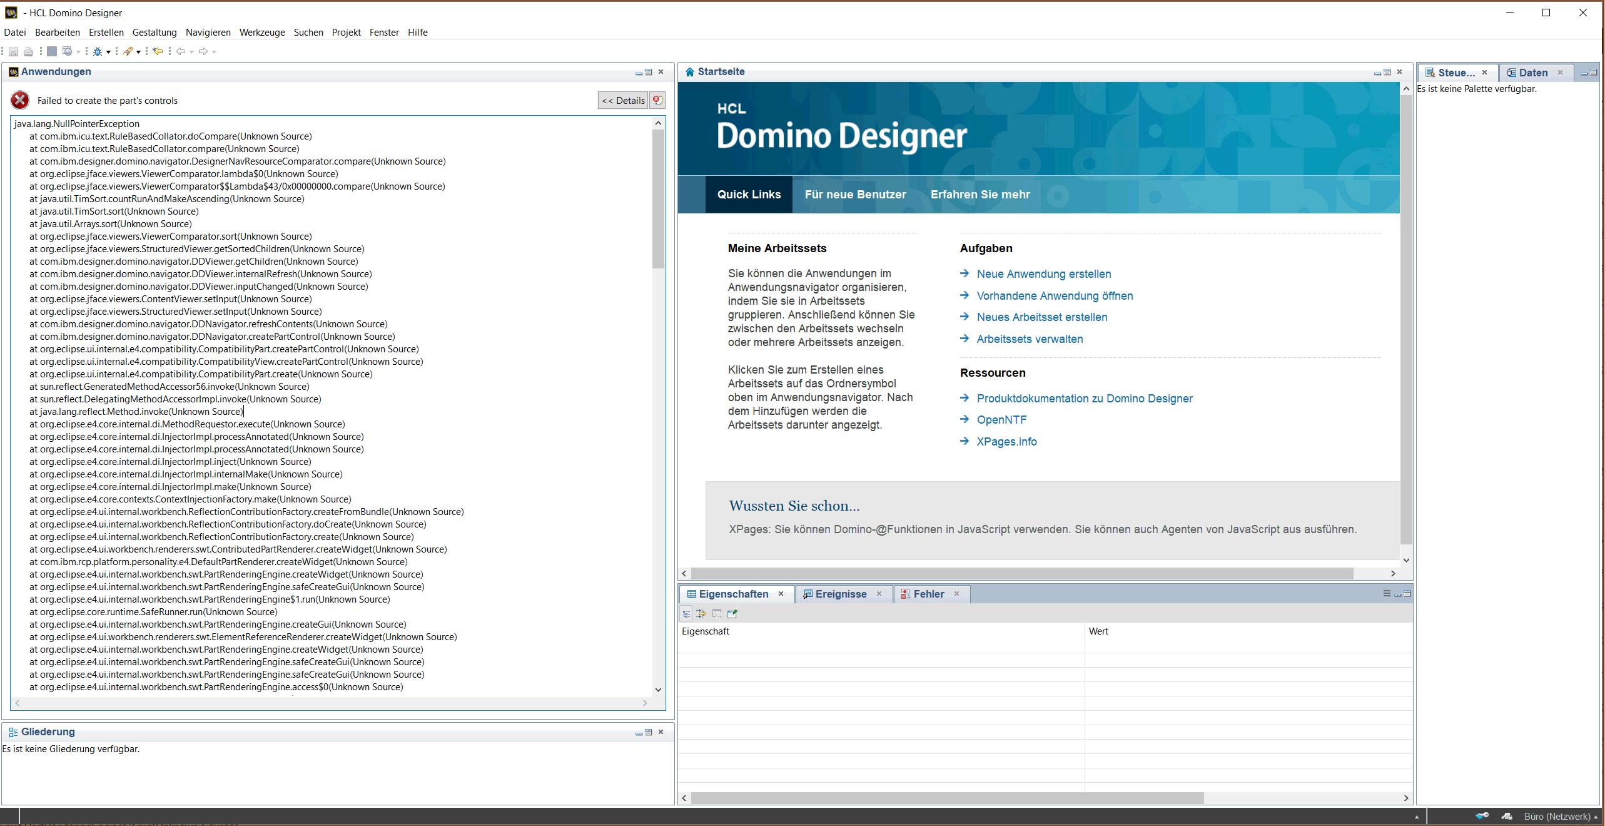1605x826 pixels.
Task: Click the Preview in web browser icon
Action: [67, 51]
